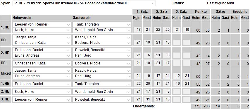Open the Tank, Thorsten dropdown in 1. HD
The width and height of the screenshot is (250, 110).
(102, 24)
